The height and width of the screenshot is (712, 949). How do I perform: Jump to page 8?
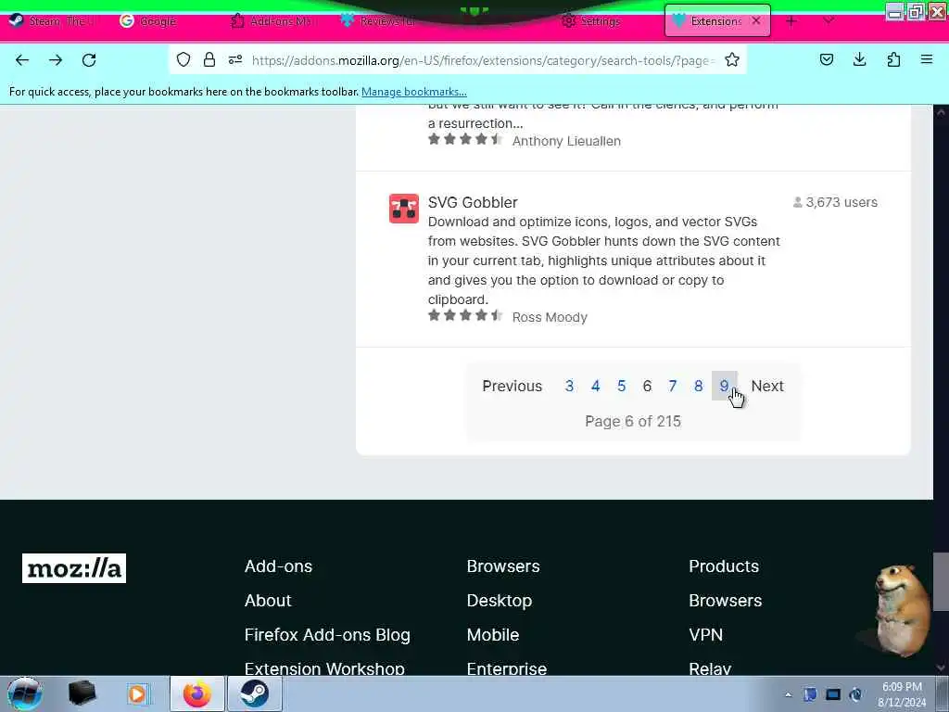click(699, 387)
